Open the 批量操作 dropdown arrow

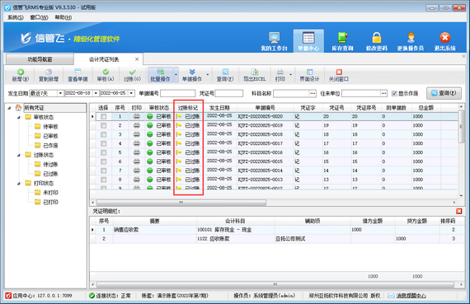click(x=176, y=75)
